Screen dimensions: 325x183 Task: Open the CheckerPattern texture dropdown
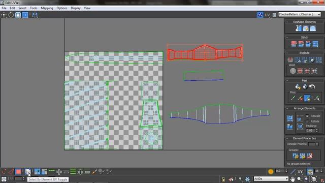coord(300,14)
